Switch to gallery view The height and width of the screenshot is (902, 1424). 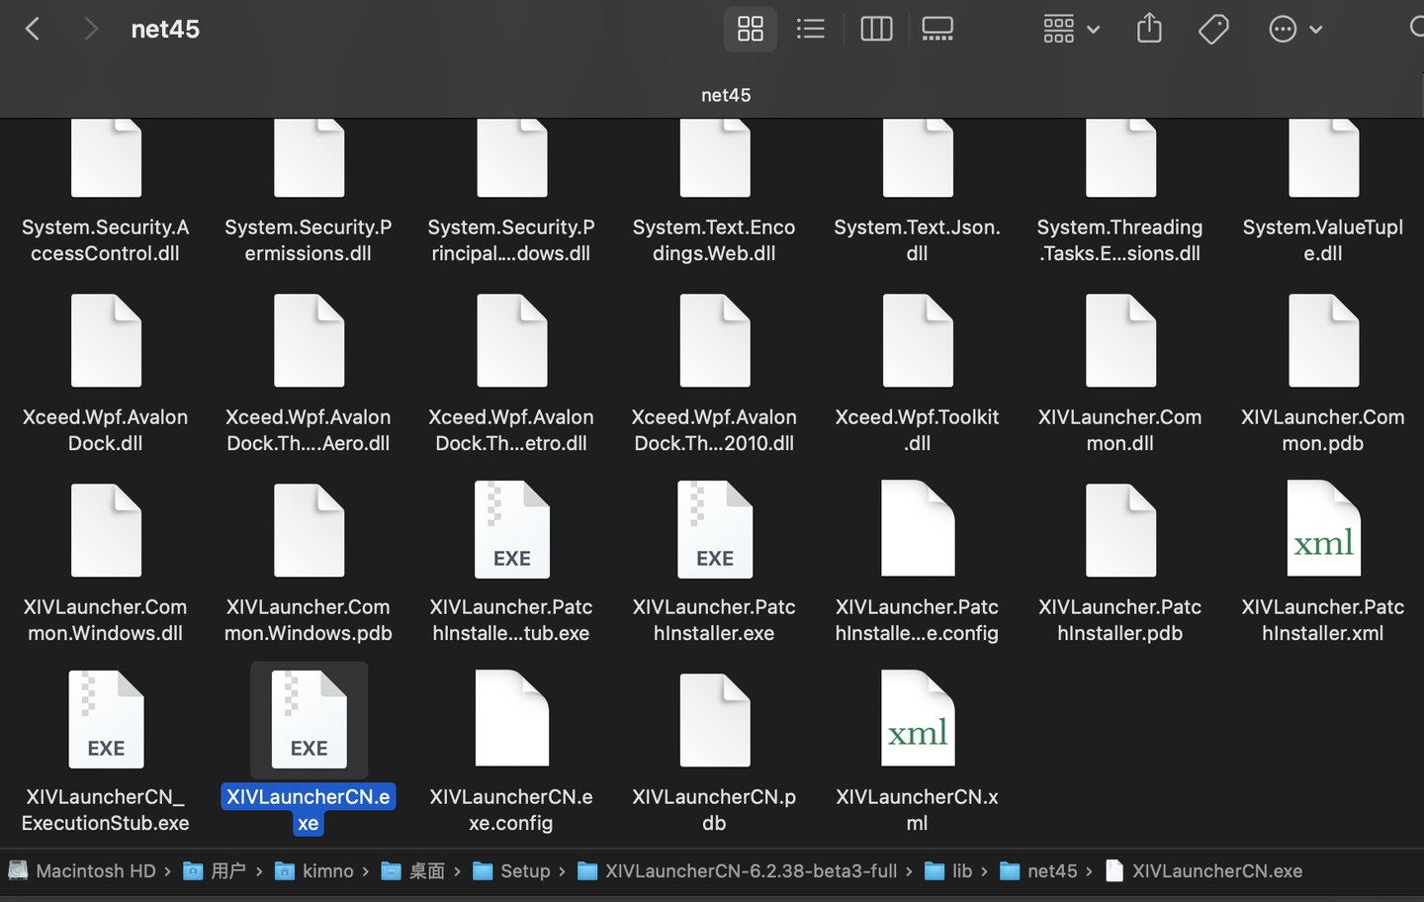pyautogui.click(x=936, y=29)
